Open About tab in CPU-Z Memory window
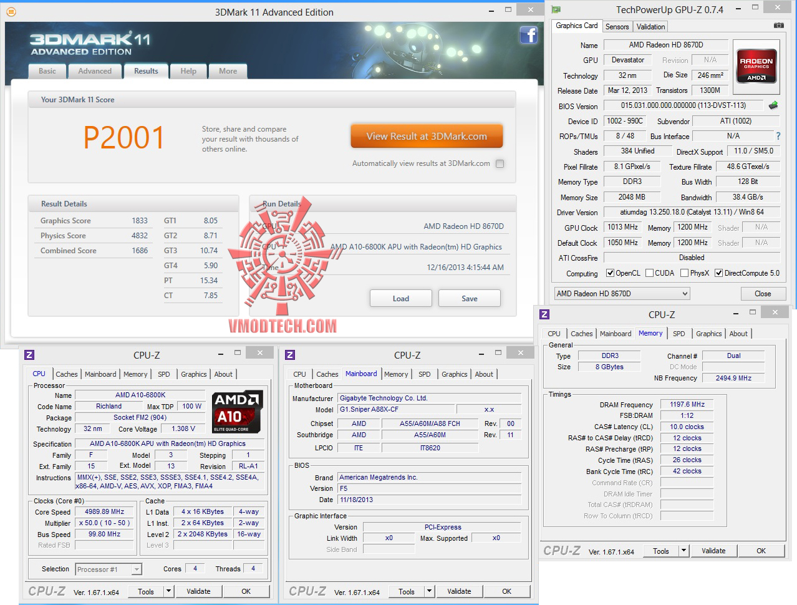The image size is (797, 605). (738, 334)
